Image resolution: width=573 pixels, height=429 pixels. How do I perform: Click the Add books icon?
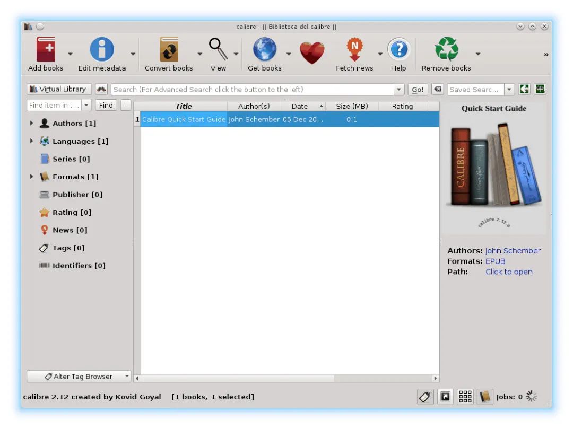46,51
